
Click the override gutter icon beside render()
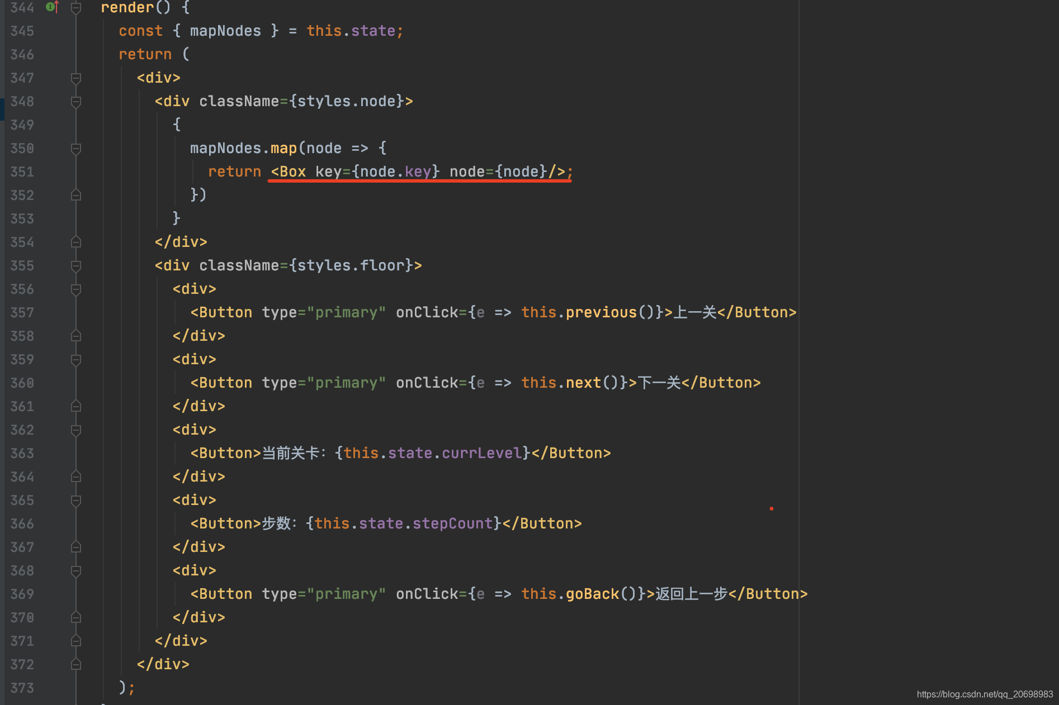53,7
